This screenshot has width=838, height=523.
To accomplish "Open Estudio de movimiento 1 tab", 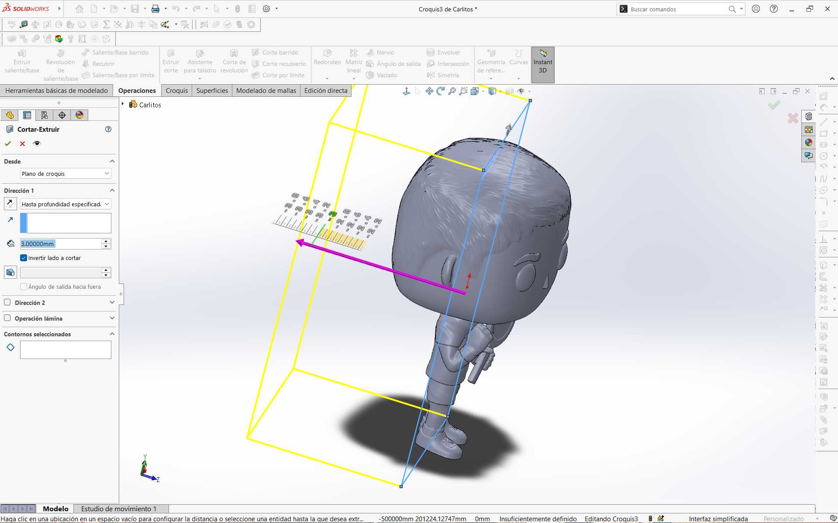I will [x=119, y=509].
